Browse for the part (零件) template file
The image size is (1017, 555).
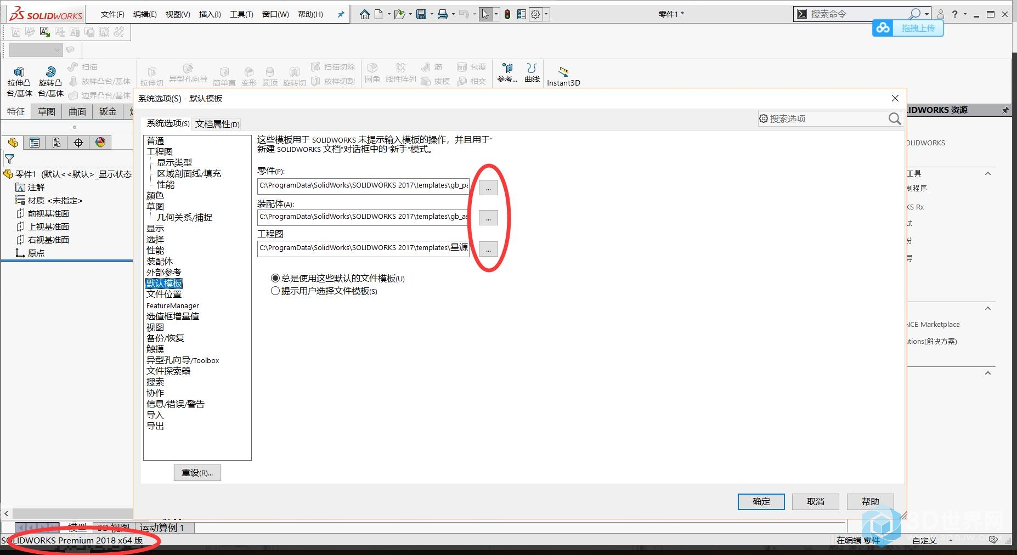coord(488,188)
